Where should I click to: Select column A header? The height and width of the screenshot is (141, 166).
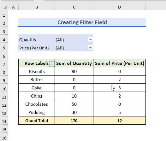(x=13, y=7)
